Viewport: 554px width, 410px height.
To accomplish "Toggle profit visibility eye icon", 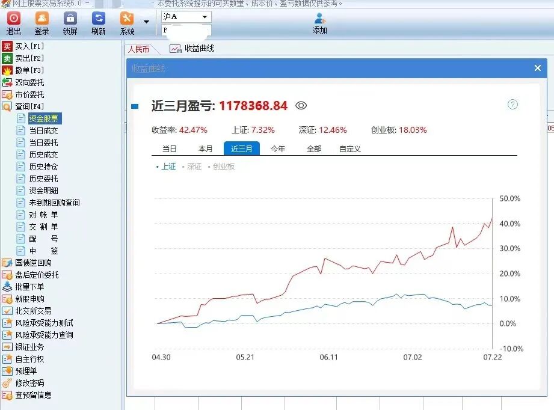I will [301, 106].
